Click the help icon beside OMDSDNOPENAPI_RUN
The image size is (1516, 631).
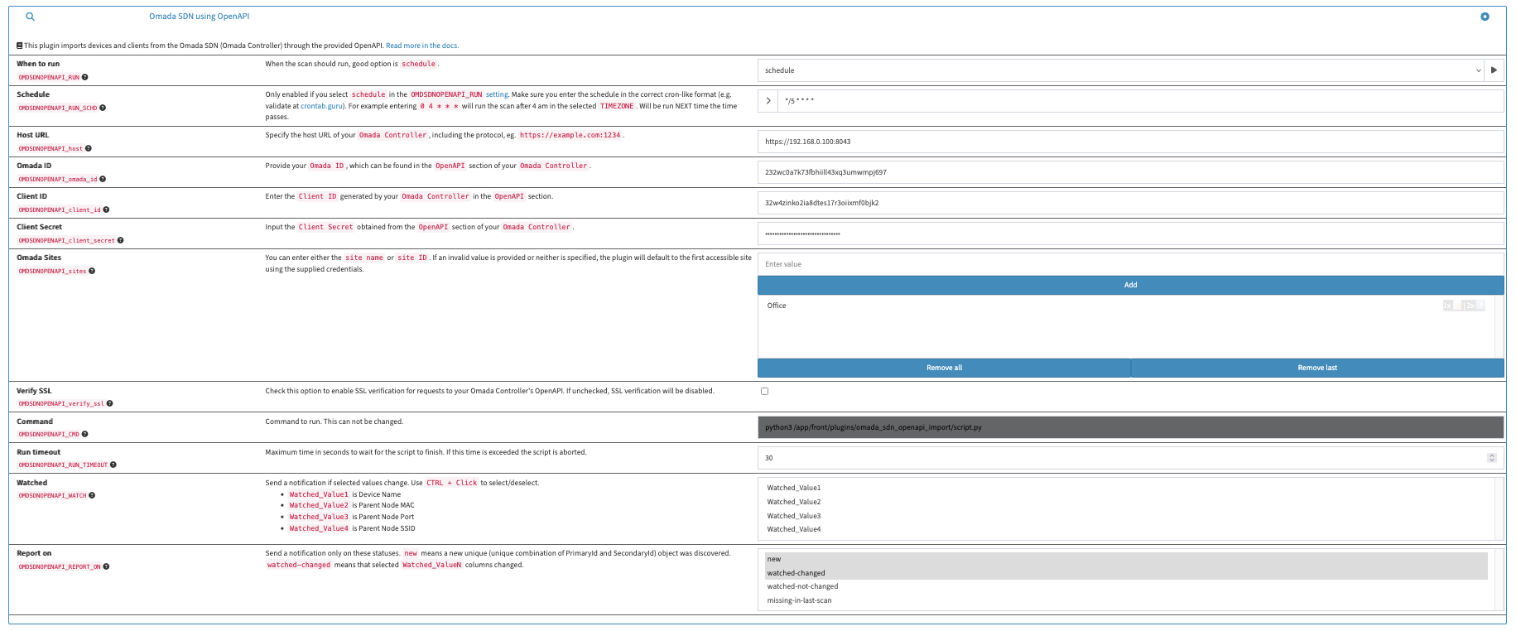click(x=85, y=77)
